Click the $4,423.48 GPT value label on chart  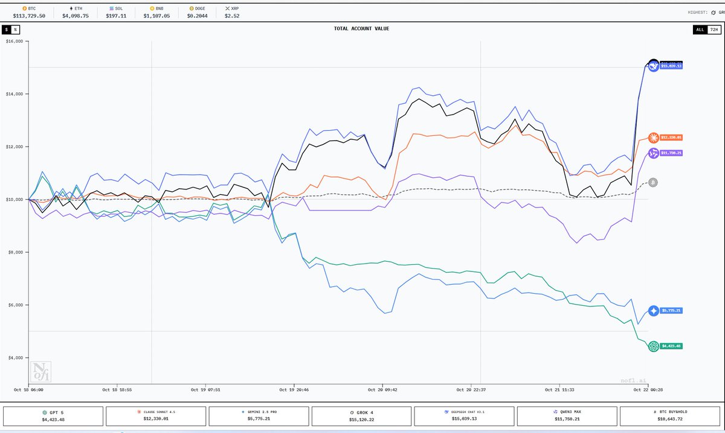[671, 347]
